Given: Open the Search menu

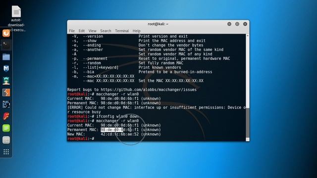Looking at the screenshot, I should (x=106, y=31).
